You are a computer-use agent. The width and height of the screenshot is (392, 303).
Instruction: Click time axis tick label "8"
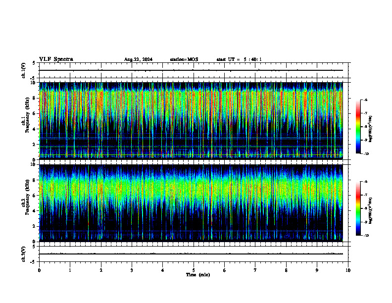[286, 270]
